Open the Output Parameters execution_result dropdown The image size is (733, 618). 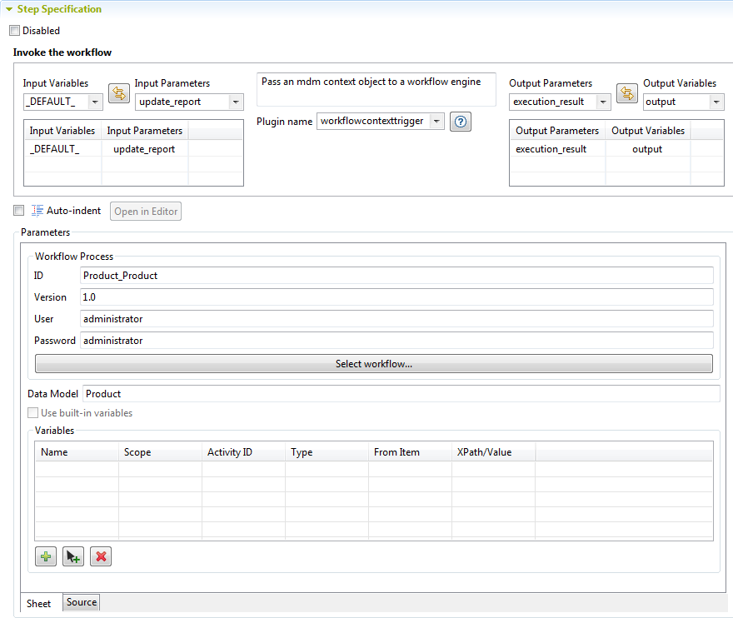coord(603,102)
